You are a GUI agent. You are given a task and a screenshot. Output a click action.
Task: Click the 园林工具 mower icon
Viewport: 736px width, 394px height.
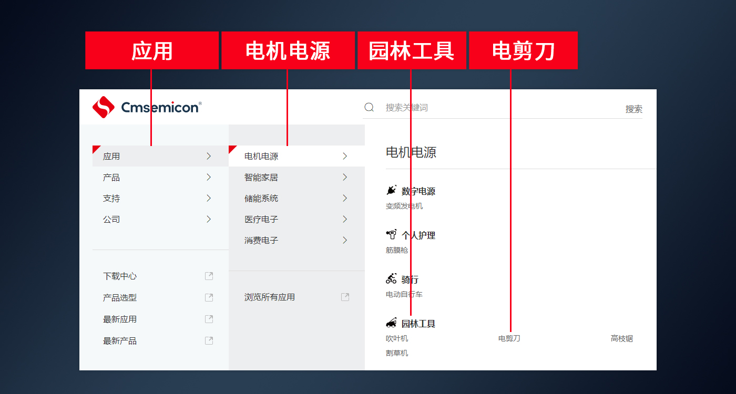coord(391,323)
